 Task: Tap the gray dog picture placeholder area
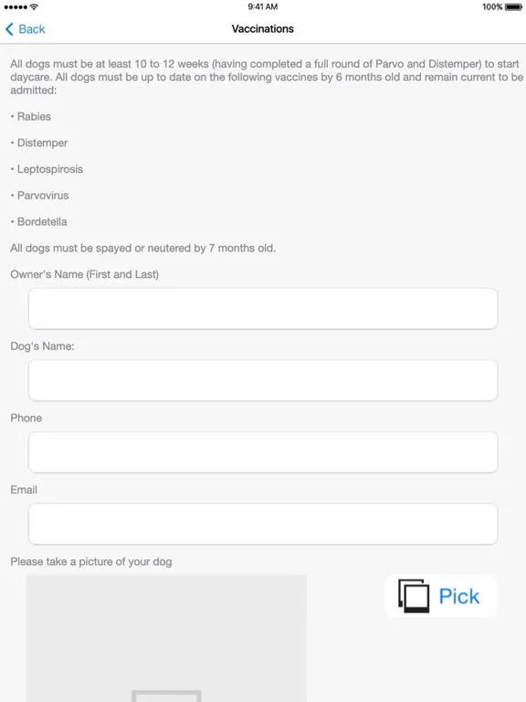point(166,638)
